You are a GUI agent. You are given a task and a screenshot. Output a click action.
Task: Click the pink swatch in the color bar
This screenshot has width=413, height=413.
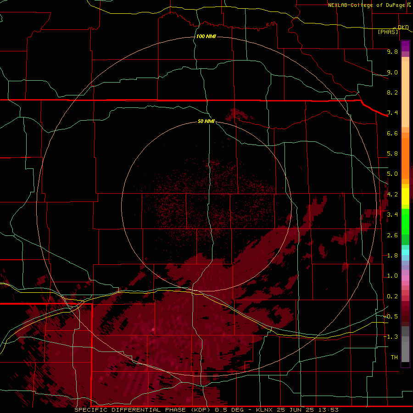(x=405, y=278)
